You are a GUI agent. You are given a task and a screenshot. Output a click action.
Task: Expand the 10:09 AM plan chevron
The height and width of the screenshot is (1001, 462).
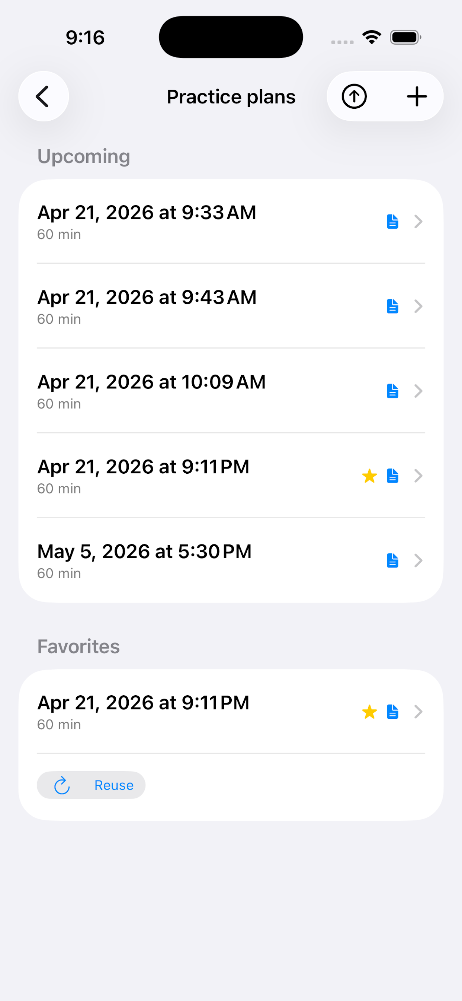(x=418, y=391)
